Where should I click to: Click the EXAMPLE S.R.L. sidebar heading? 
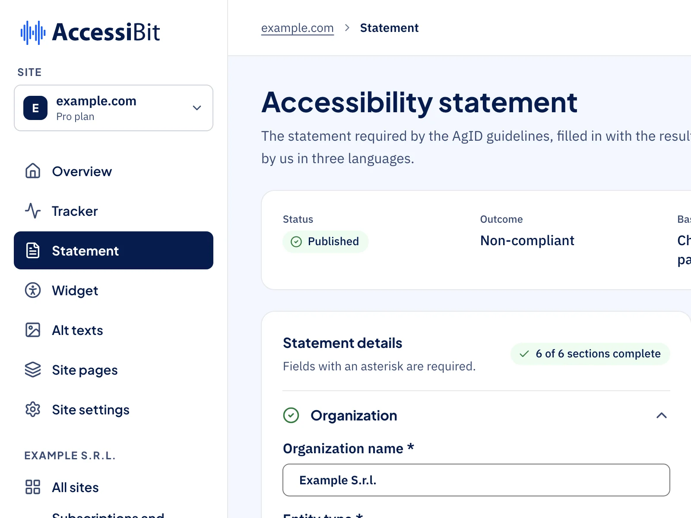(x=70, y=455)
